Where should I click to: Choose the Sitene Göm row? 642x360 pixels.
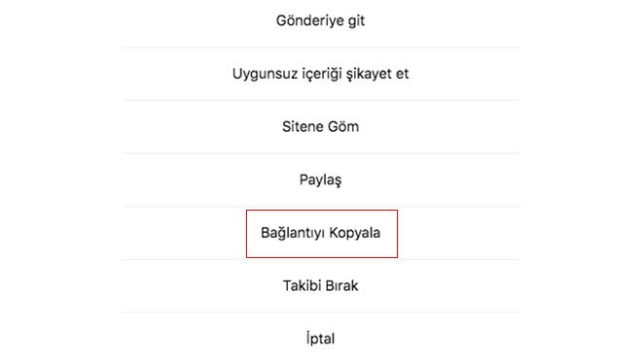[x=321, y=127]
